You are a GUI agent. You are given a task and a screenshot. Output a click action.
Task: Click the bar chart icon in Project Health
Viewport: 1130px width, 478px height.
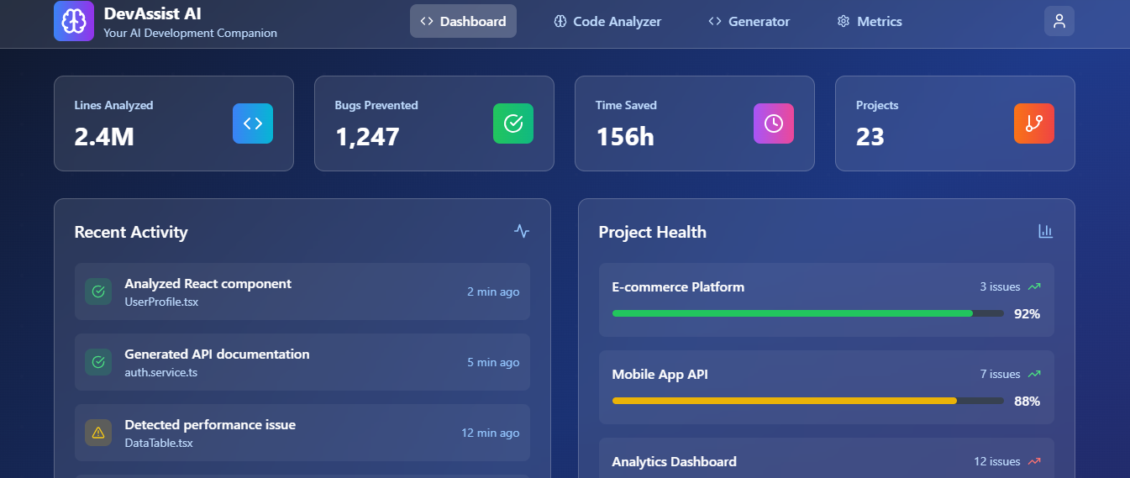tap(1046, 231)
